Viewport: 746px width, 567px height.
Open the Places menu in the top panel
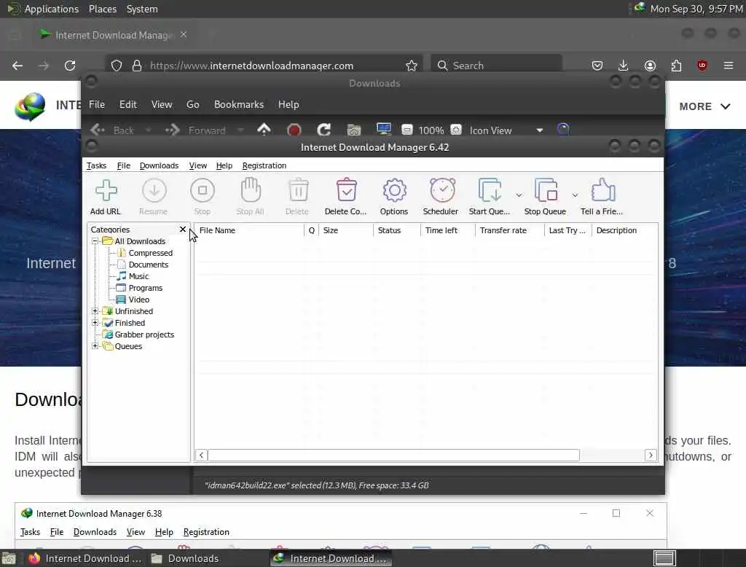(103, 9)
